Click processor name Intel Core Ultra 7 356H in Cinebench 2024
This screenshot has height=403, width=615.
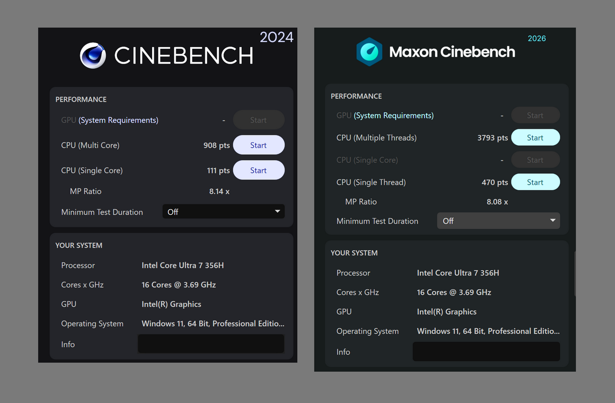(x=183, y=265)
